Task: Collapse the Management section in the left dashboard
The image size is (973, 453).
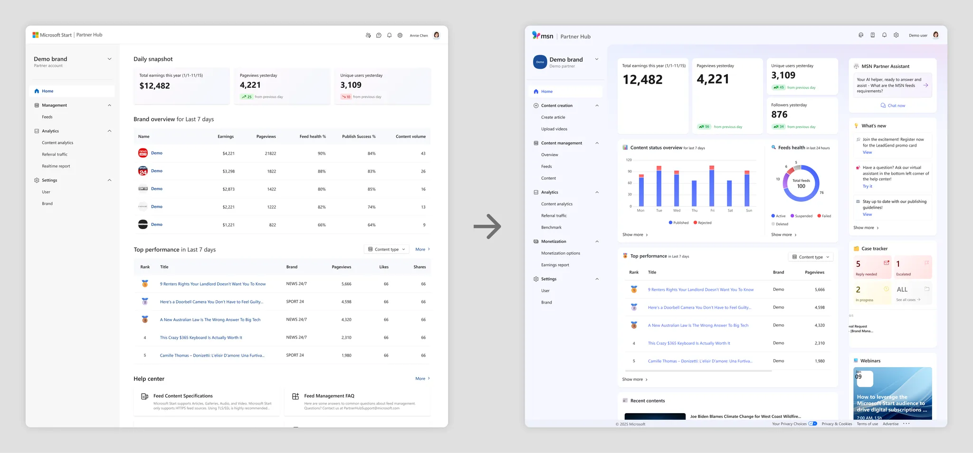Action: click(109, 105)
